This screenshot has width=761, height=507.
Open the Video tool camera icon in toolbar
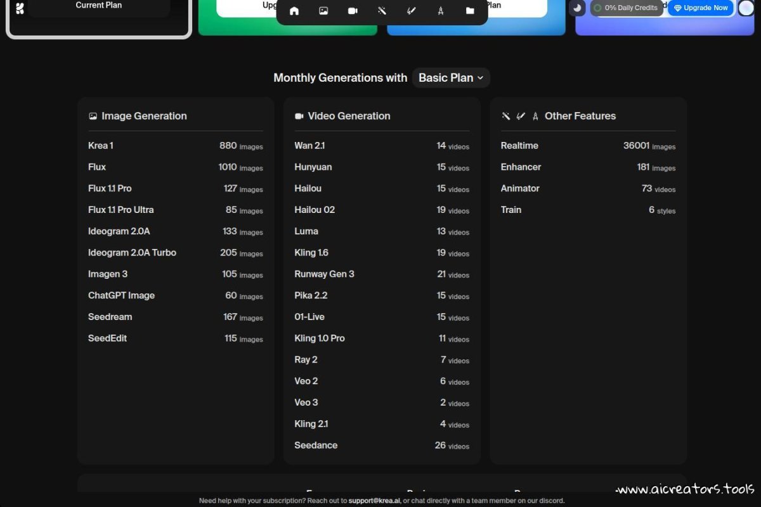353,11
